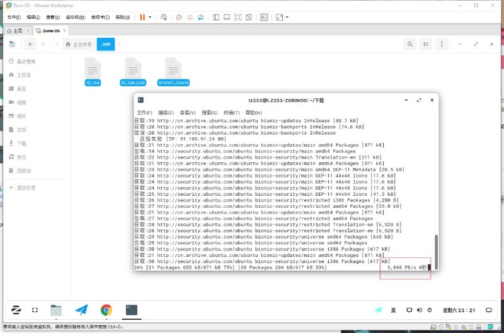Open the snapshot manager
The width and height of the screenshot is (504, 333).
[201, 18]
